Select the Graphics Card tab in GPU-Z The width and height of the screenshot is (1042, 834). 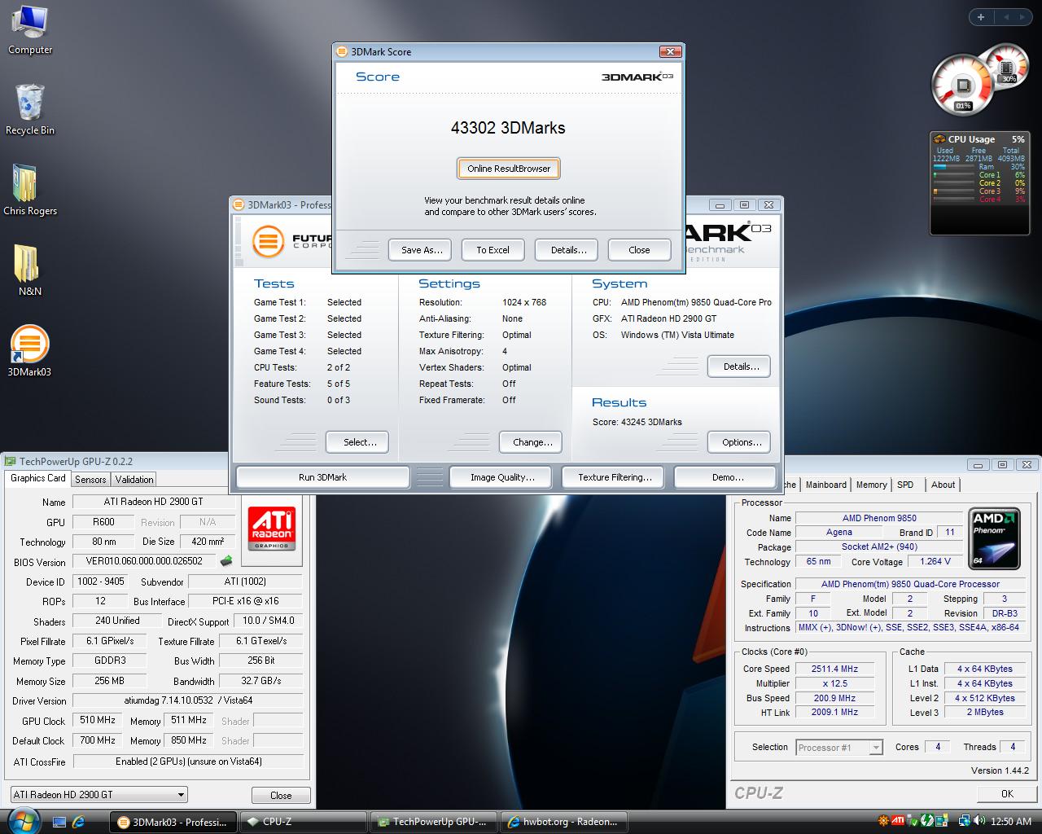[x=38, y=478]
